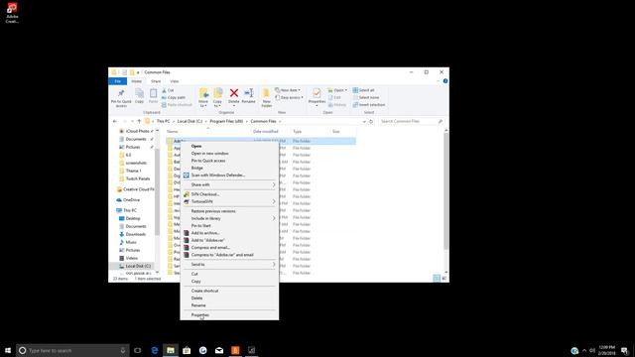The image size is (635, 357).
Task: Switch to the Share ribbon tab
Action: [156, 81]
